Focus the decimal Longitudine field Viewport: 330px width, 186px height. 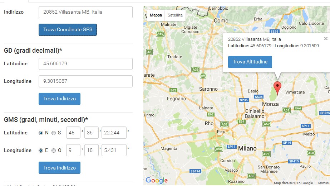pyautogui.click(x=85, y=81)
